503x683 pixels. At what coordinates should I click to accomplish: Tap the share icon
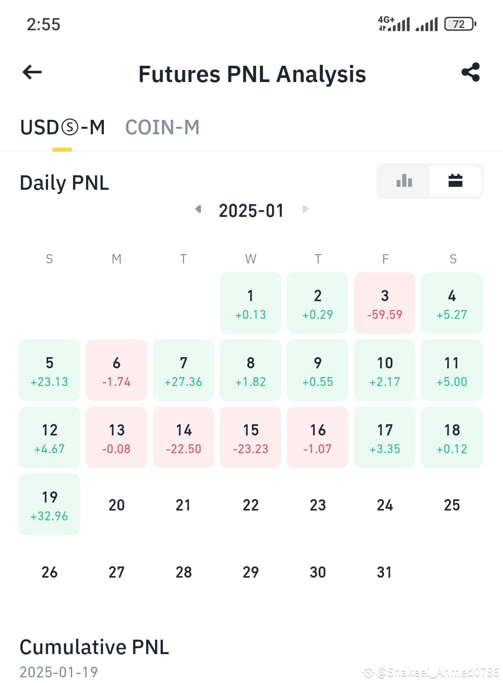click(470, 72)
